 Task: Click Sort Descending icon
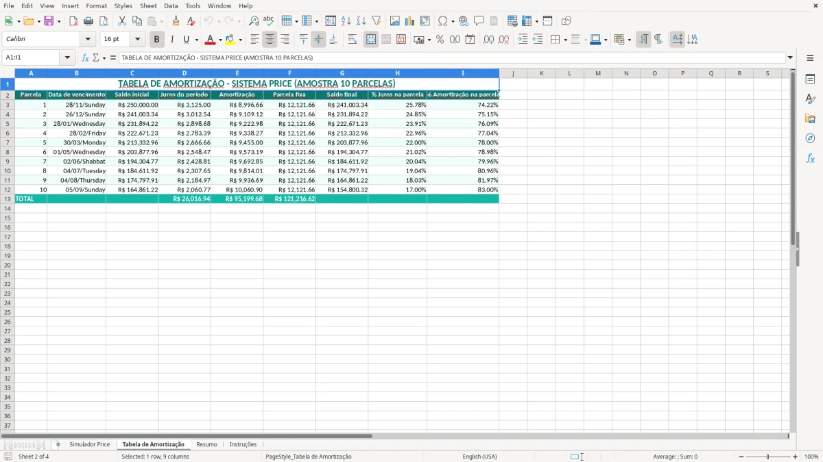pyautogui.click(x=361, y=21)
